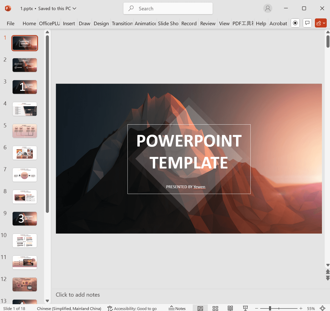Click Slide 1 of 18 status indicator
Image resolution: width=330 pixels, height=311 pixels.
(14, 308)
